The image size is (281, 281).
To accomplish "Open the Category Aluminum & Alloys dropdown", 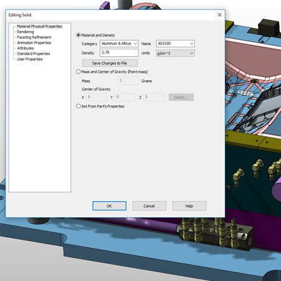I will (119, 44).
